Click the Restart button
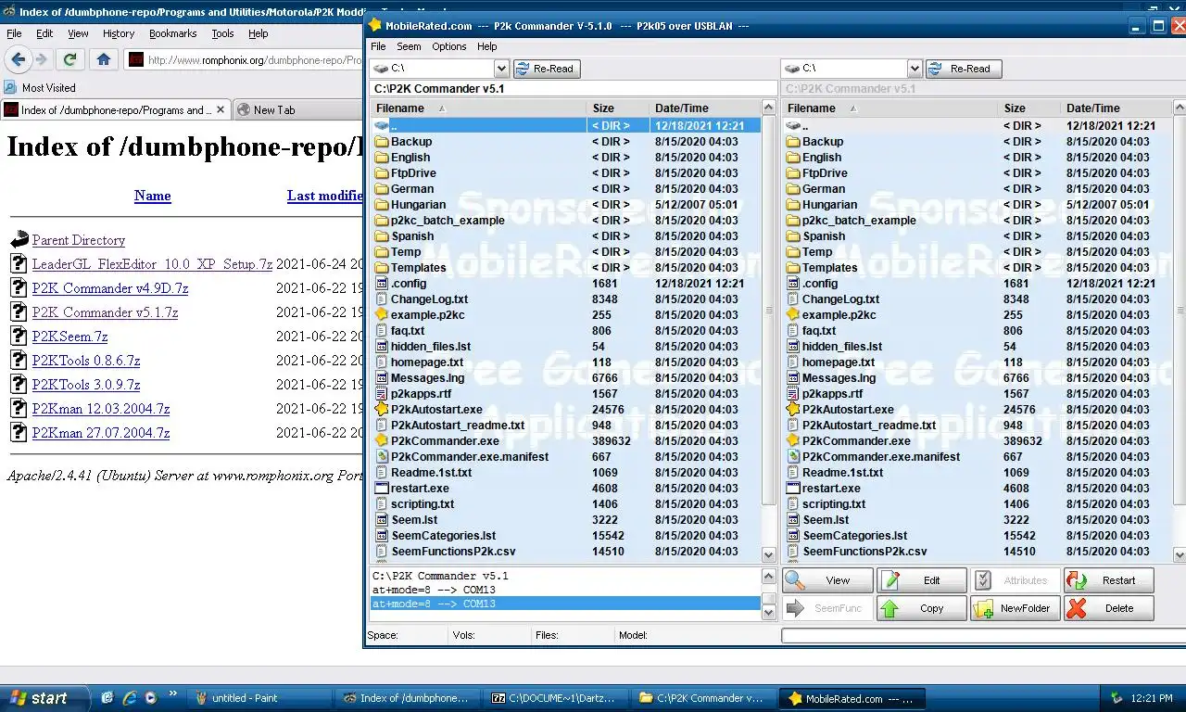The width and height of the screenshot is (1186, 712). pyautogui.click(x=1109, y=580)
